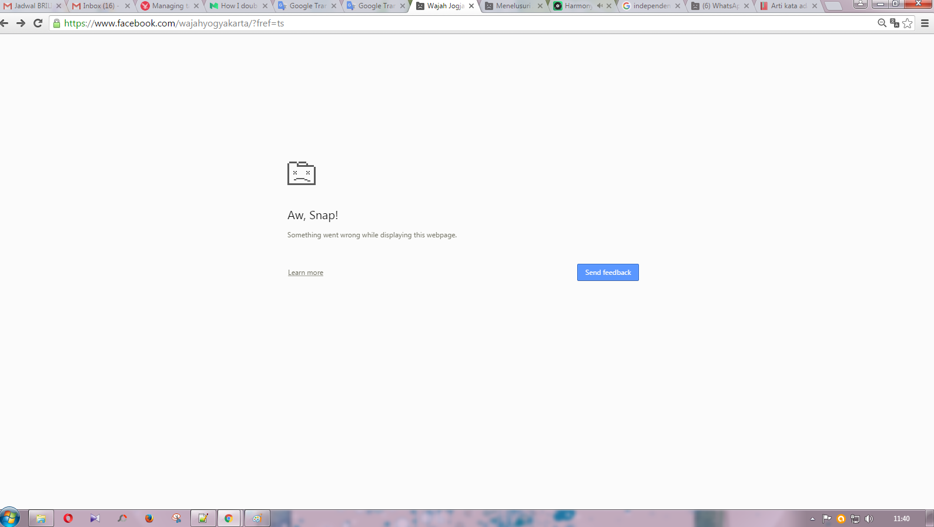
Task: Click the Send feedback button
Action: 608,273
